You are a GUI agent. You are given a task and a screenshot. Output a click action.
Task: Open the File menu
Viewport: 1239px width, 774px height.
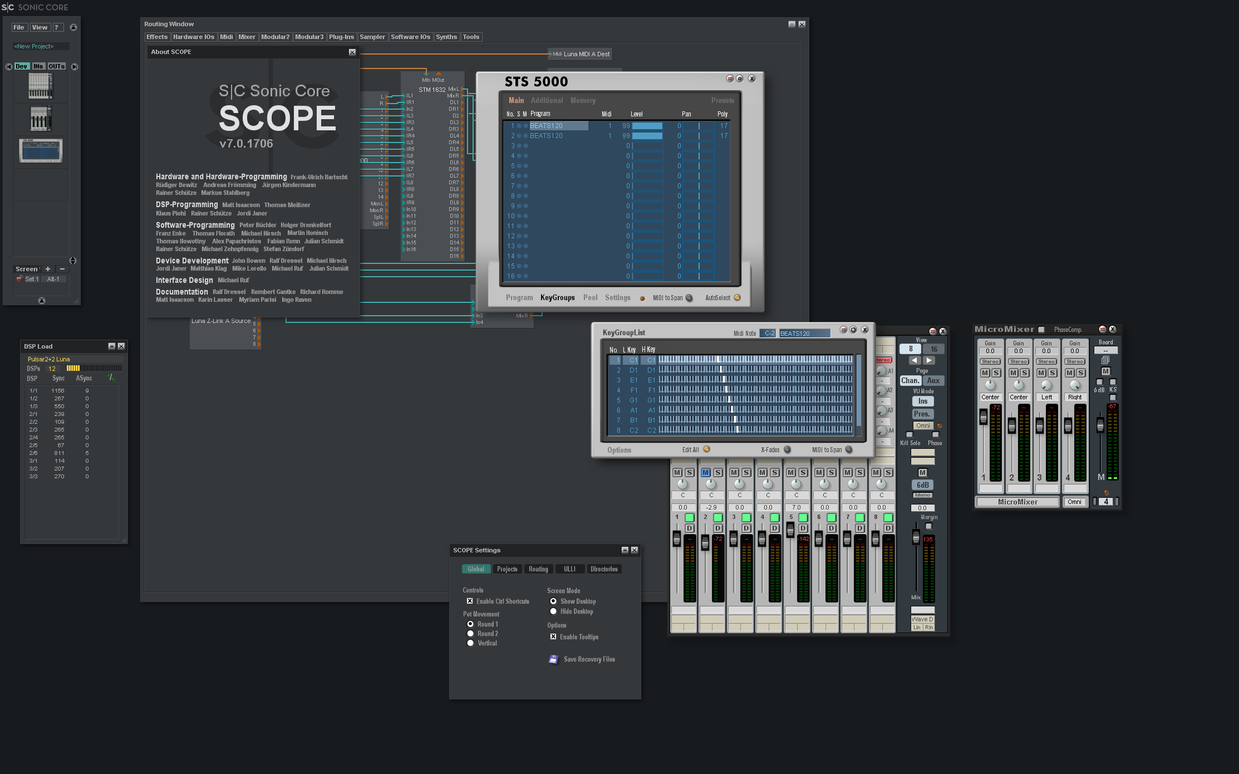pos(19,27)
